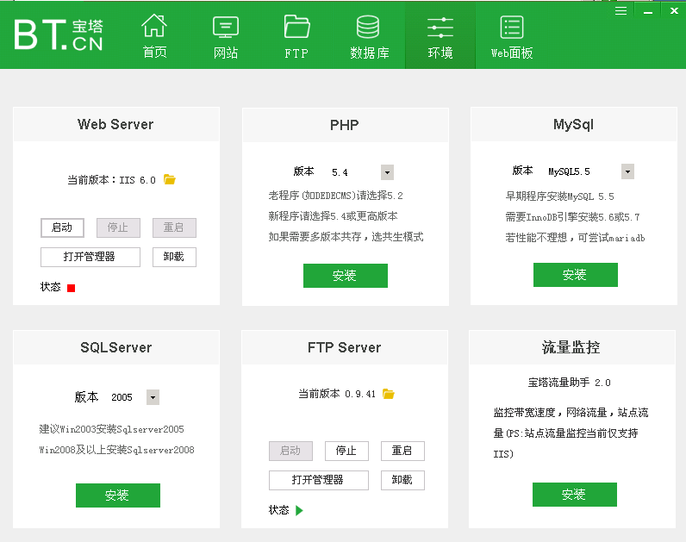Click text 新程序请选择5.4或更高版本
This screenshot has width=686, height=542.
[333, 216]
